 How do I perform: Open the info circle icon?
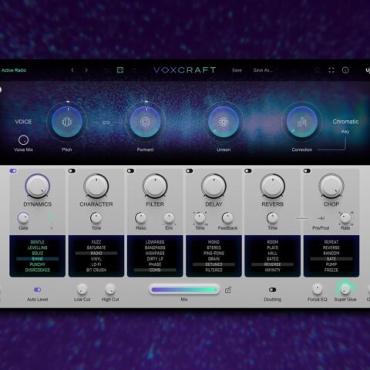pyautogui.click(x=345, y=70)
